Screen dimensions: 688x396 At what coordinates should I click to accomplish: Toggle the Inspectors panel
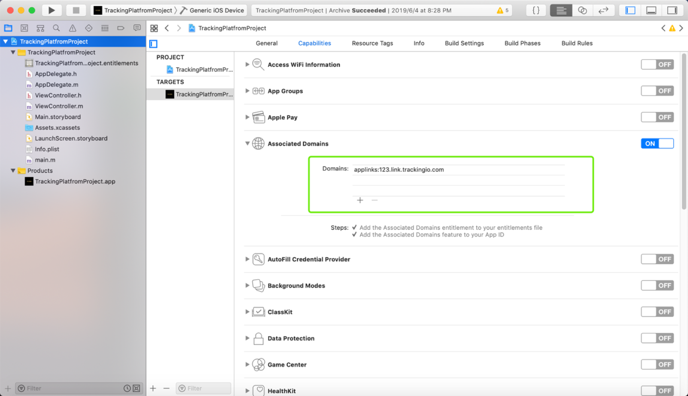[672, 10]
